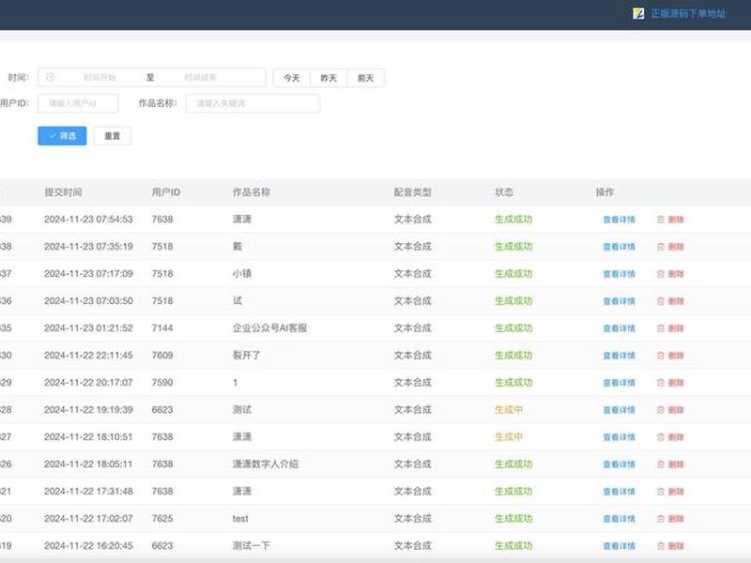751x563 pixels.
Task: Open 查看详情 for the 20:17:07 row
Action: click(619, 383)
